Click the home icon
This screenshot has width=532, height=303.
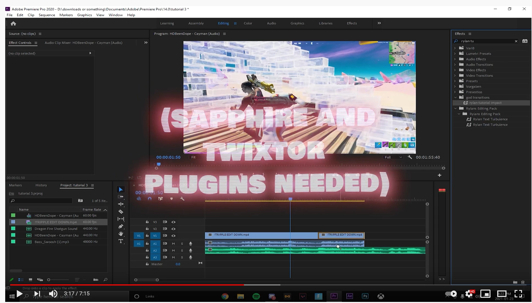tap(13, 24)
